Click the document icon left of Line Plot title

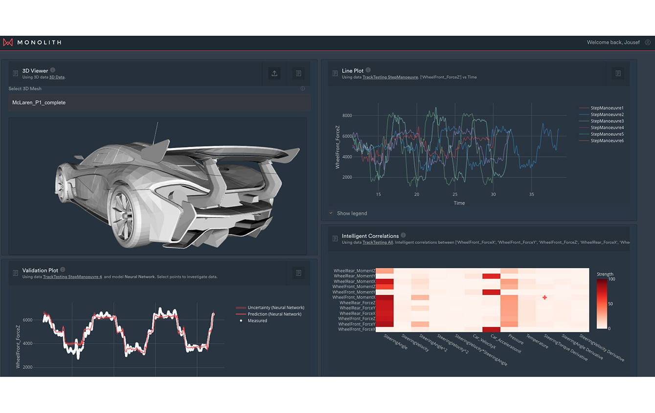point(335,73)
